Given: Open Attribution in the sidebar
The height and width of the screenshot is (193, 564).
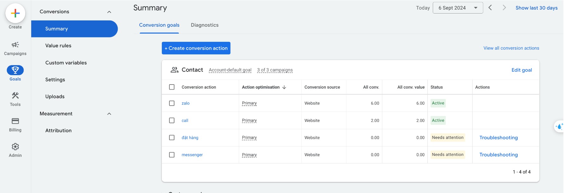Looking at the screenshot, I should pyautogui.click(x=58, y=130).
